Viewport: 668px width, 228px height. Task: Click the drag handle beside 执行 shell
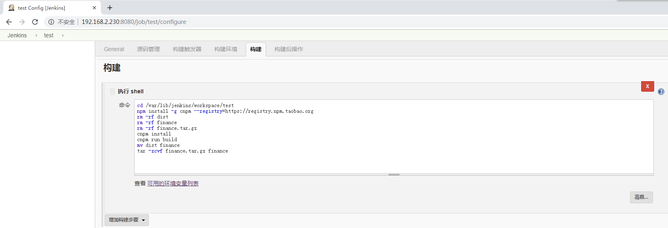(x=112, y=91)
